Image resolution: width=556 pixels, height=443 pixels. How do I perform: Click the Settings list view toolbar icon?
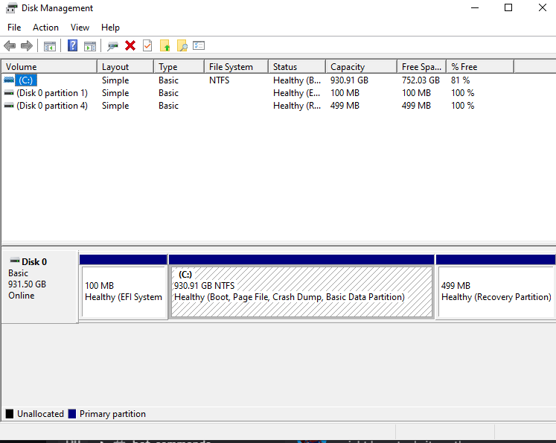pos(199,45)
